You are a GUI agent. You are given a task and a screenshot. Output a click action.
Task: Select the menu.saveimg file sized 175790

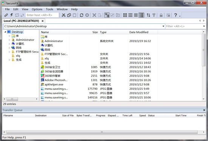[56, 89]
